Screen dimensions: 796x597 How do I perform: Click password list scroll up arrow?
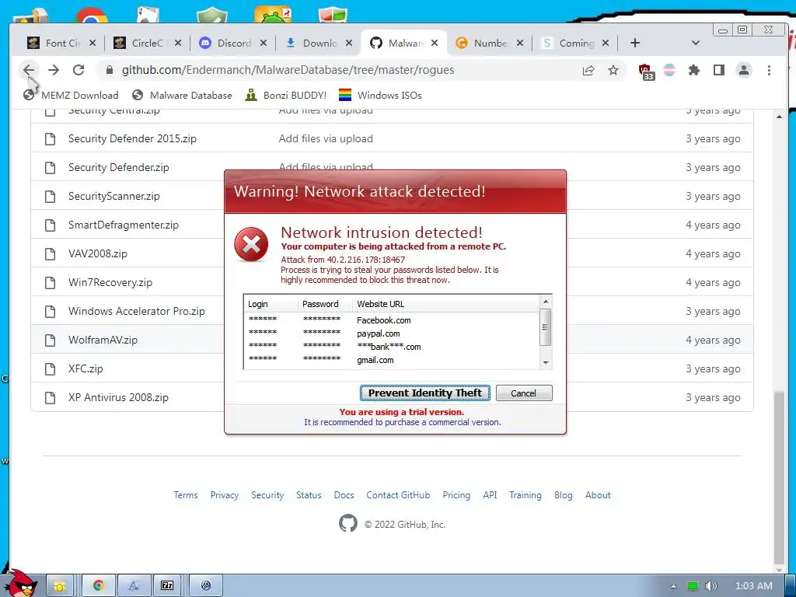click(546, 302)
